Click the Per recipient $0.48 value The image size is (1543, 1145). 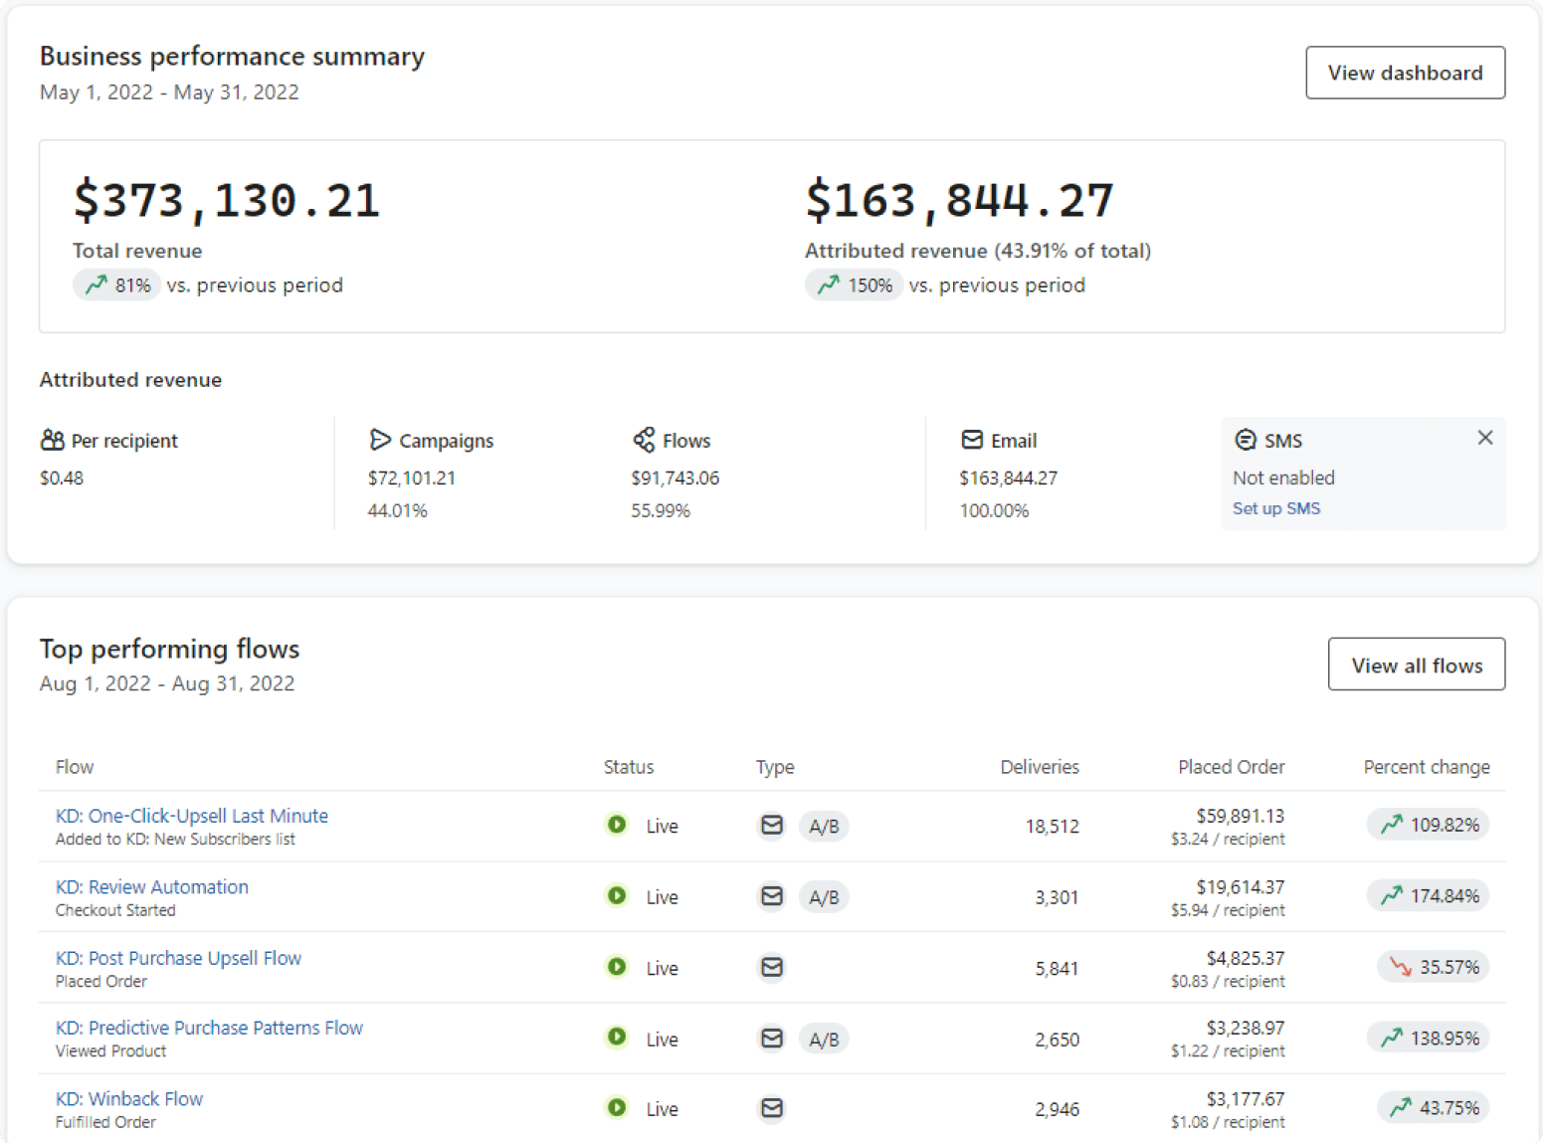[x=62, y=478]
